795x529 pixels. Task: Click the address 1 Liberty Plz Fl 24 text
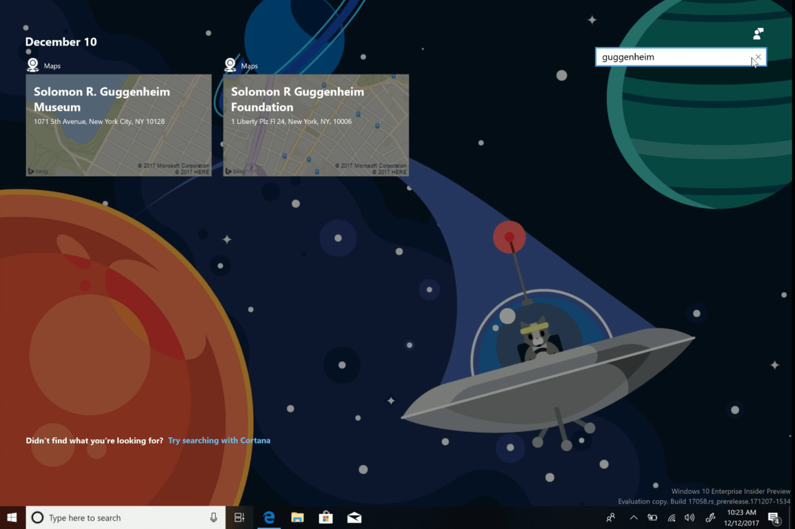(x=292, y=122)
